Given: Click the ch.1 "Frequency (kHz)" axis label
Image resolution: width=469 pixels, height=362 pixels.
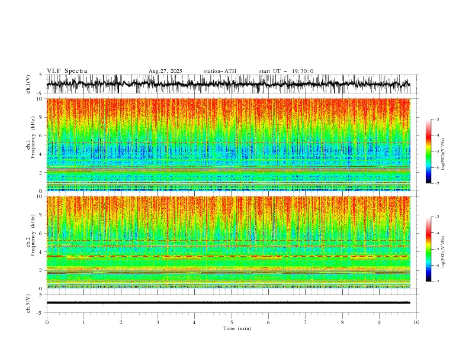Looking at the screenshot, I should tap(33, 137).
